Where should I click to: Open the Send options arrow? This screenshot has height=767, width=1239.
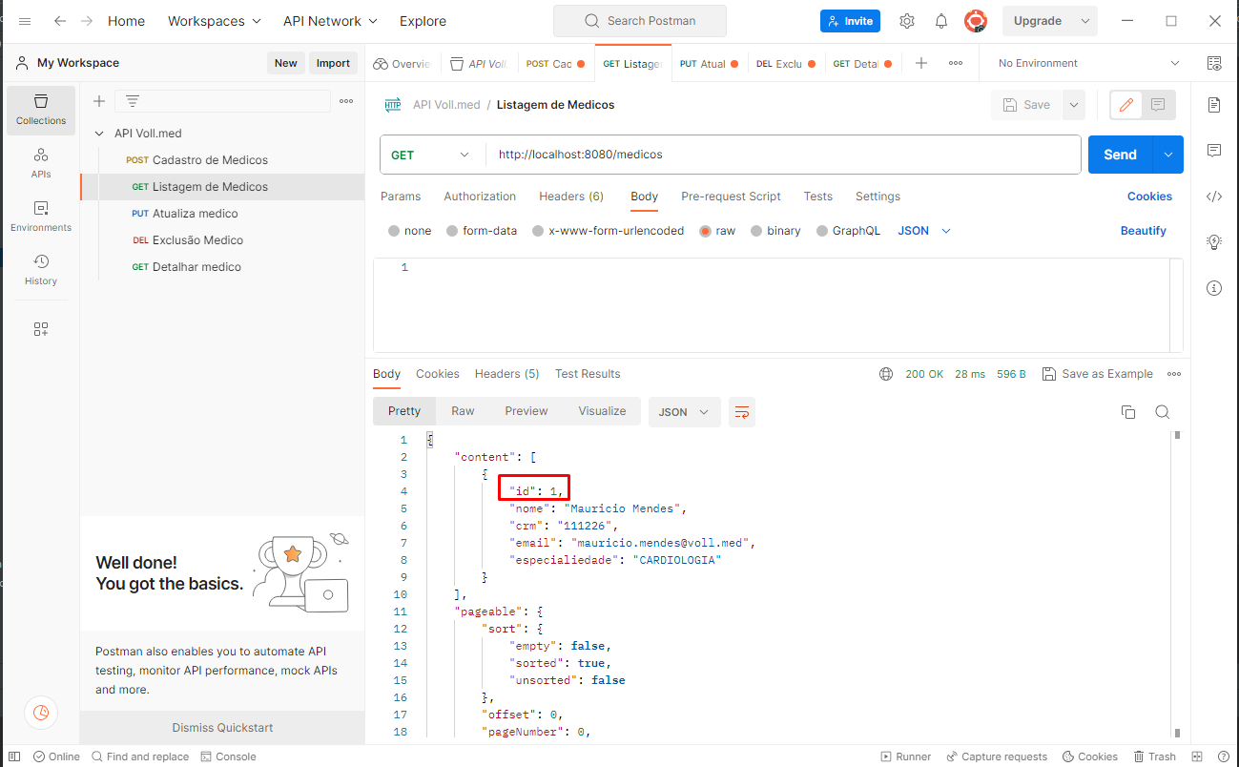(x=1168, y=155)
